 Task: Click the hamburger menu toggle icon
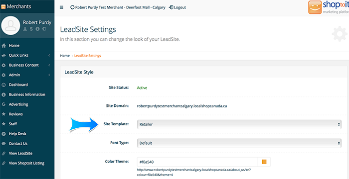point(62,7)
